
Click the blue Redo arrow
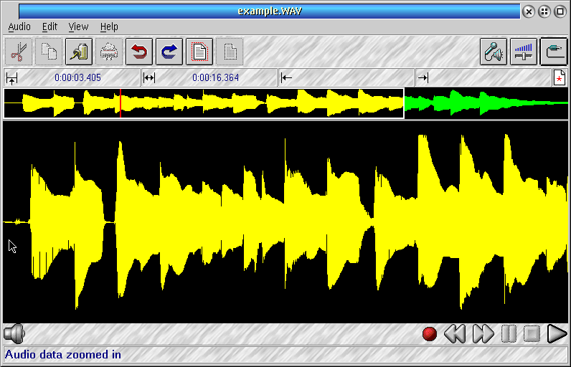[x=169, y=52]
